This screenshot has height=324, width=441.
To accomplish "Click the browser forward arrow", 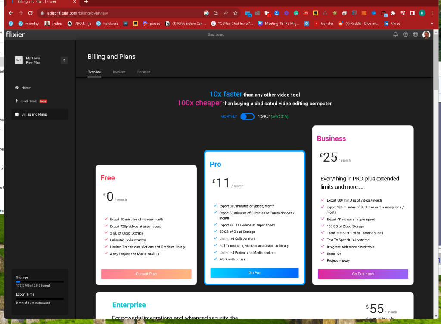I will [x=21, y=13].
